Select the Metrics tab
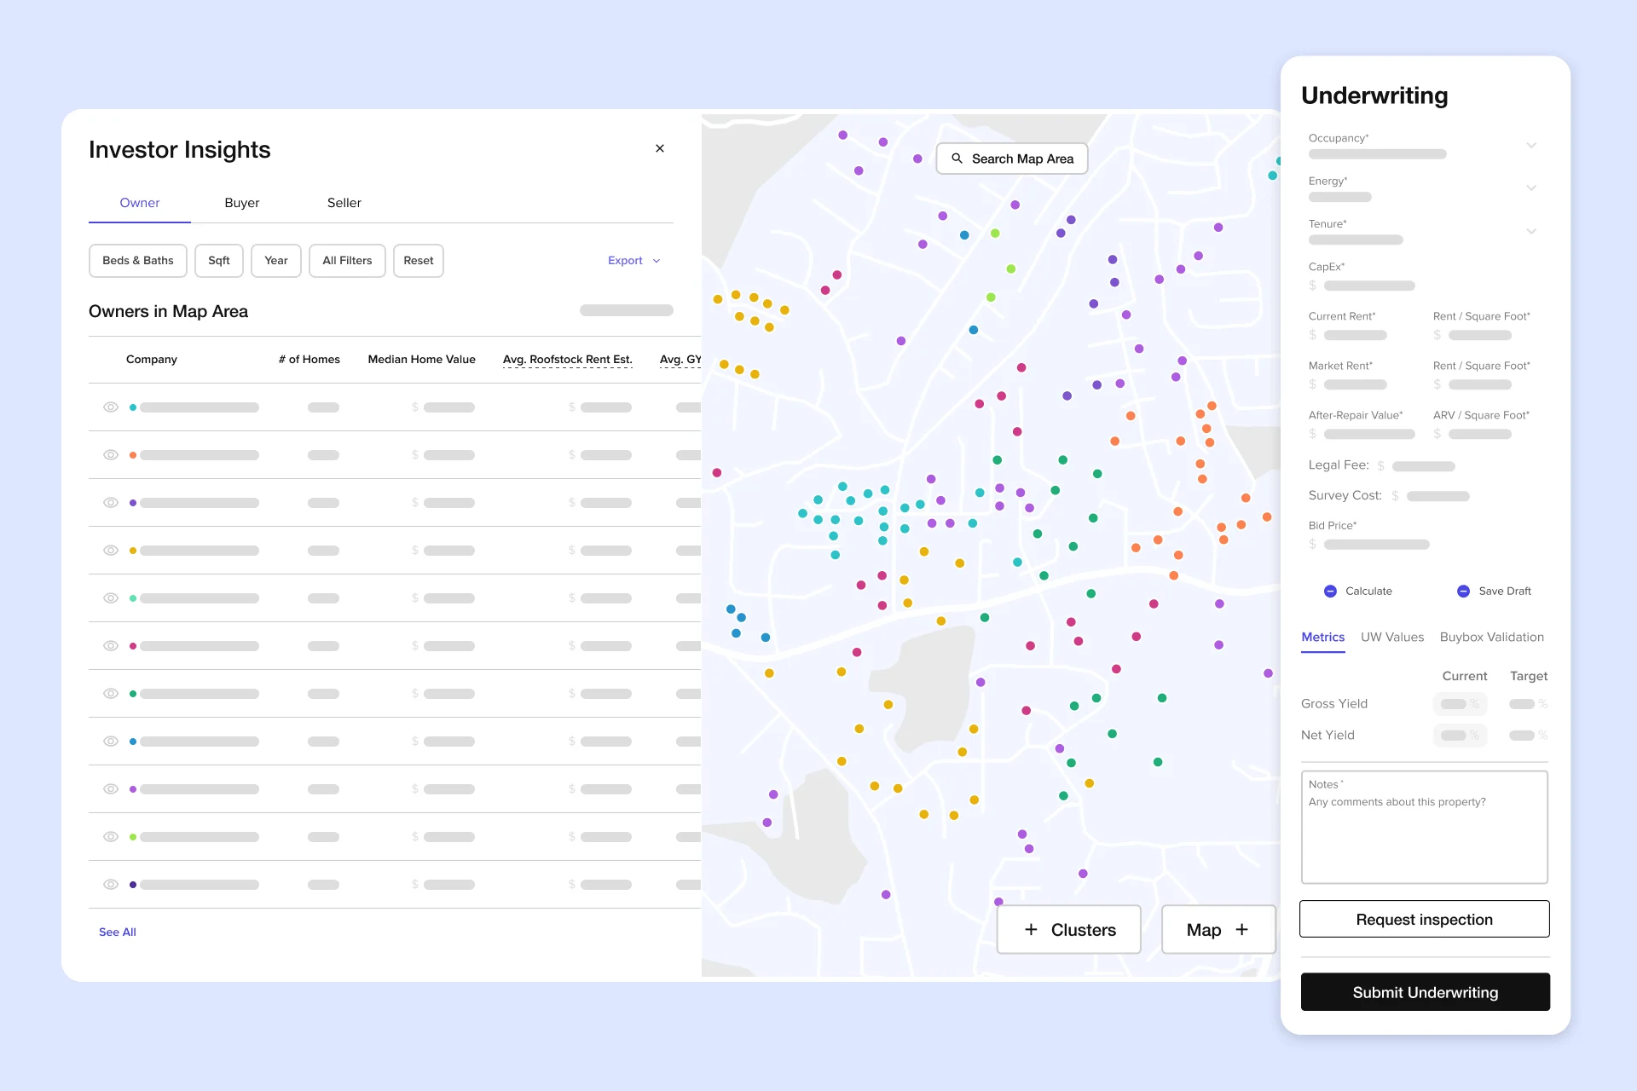This screenshot has width=1637, height=1091. coord(1323,638)
